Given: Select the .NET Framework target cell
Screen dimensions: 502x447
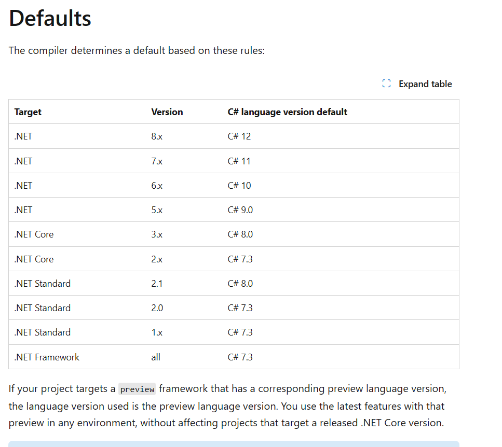Looking at the screenshot, I should pos(47,357).
